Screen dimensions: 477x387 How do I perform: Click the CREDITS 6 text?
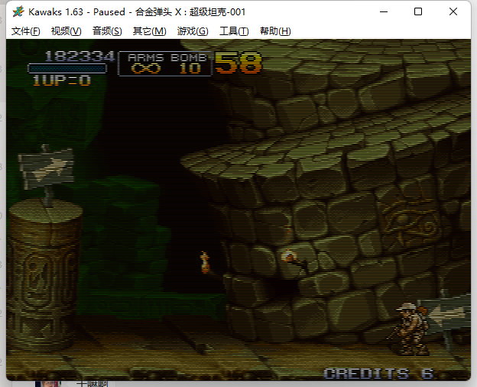[378, 373]
